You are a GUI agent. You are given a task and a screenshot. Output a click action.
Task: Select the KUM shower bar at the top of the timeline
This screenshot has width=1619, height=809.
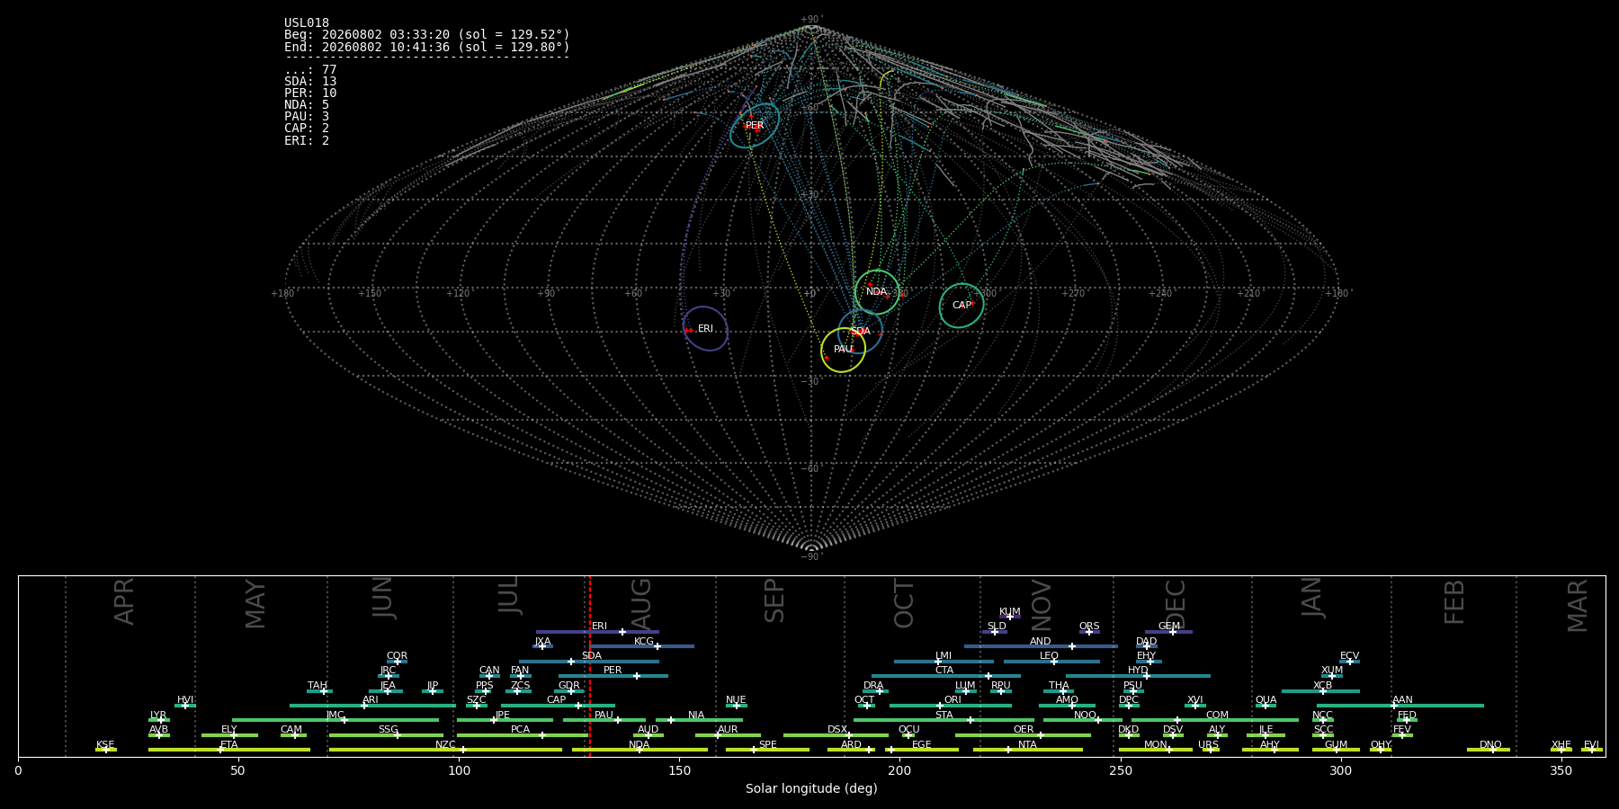tap(1010, 617)
